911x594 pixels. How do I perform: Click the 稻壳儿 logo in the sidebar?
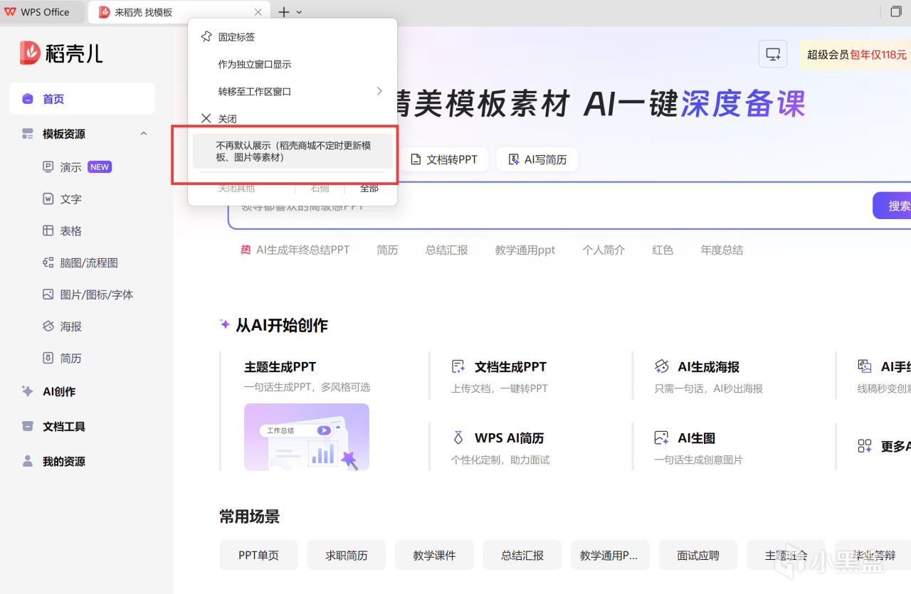pos(61,53)
